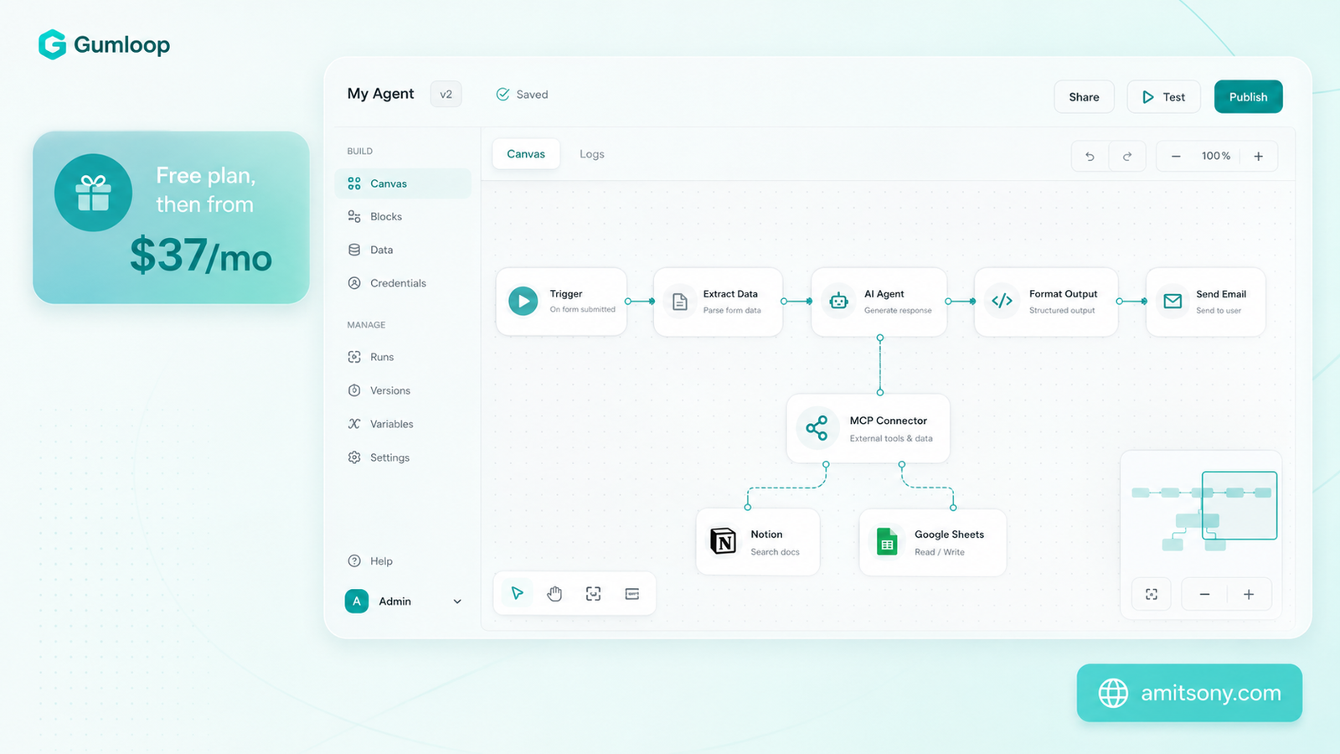
Task: Zoom in with the minimap plus button
Action: 1249,594
